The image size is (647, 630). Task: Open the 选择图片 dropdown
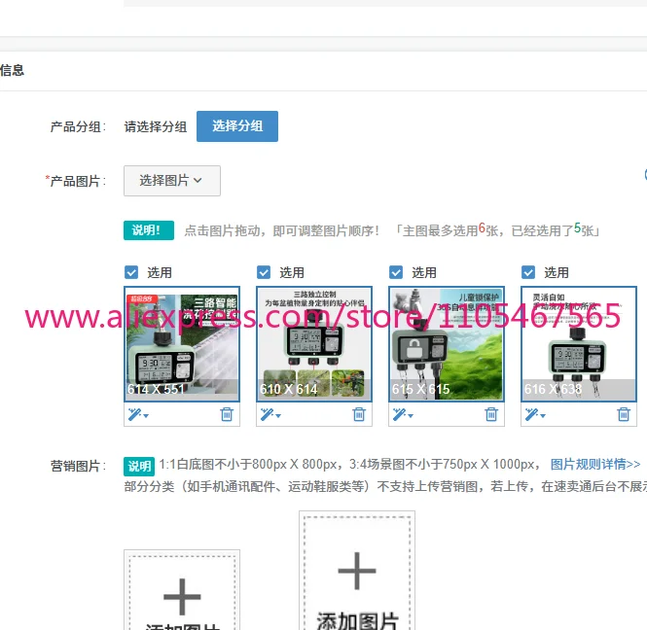[x=171, y=181]
